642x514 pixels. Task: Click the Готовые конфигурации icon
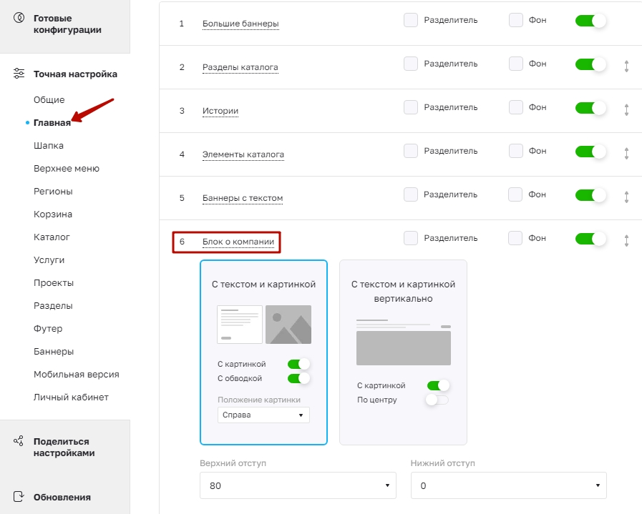[x=19, y=18]
